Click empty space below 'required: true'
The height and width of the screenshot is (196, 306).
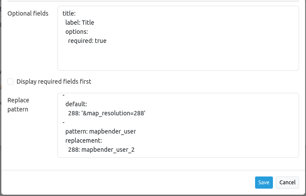tap(174, 59)
